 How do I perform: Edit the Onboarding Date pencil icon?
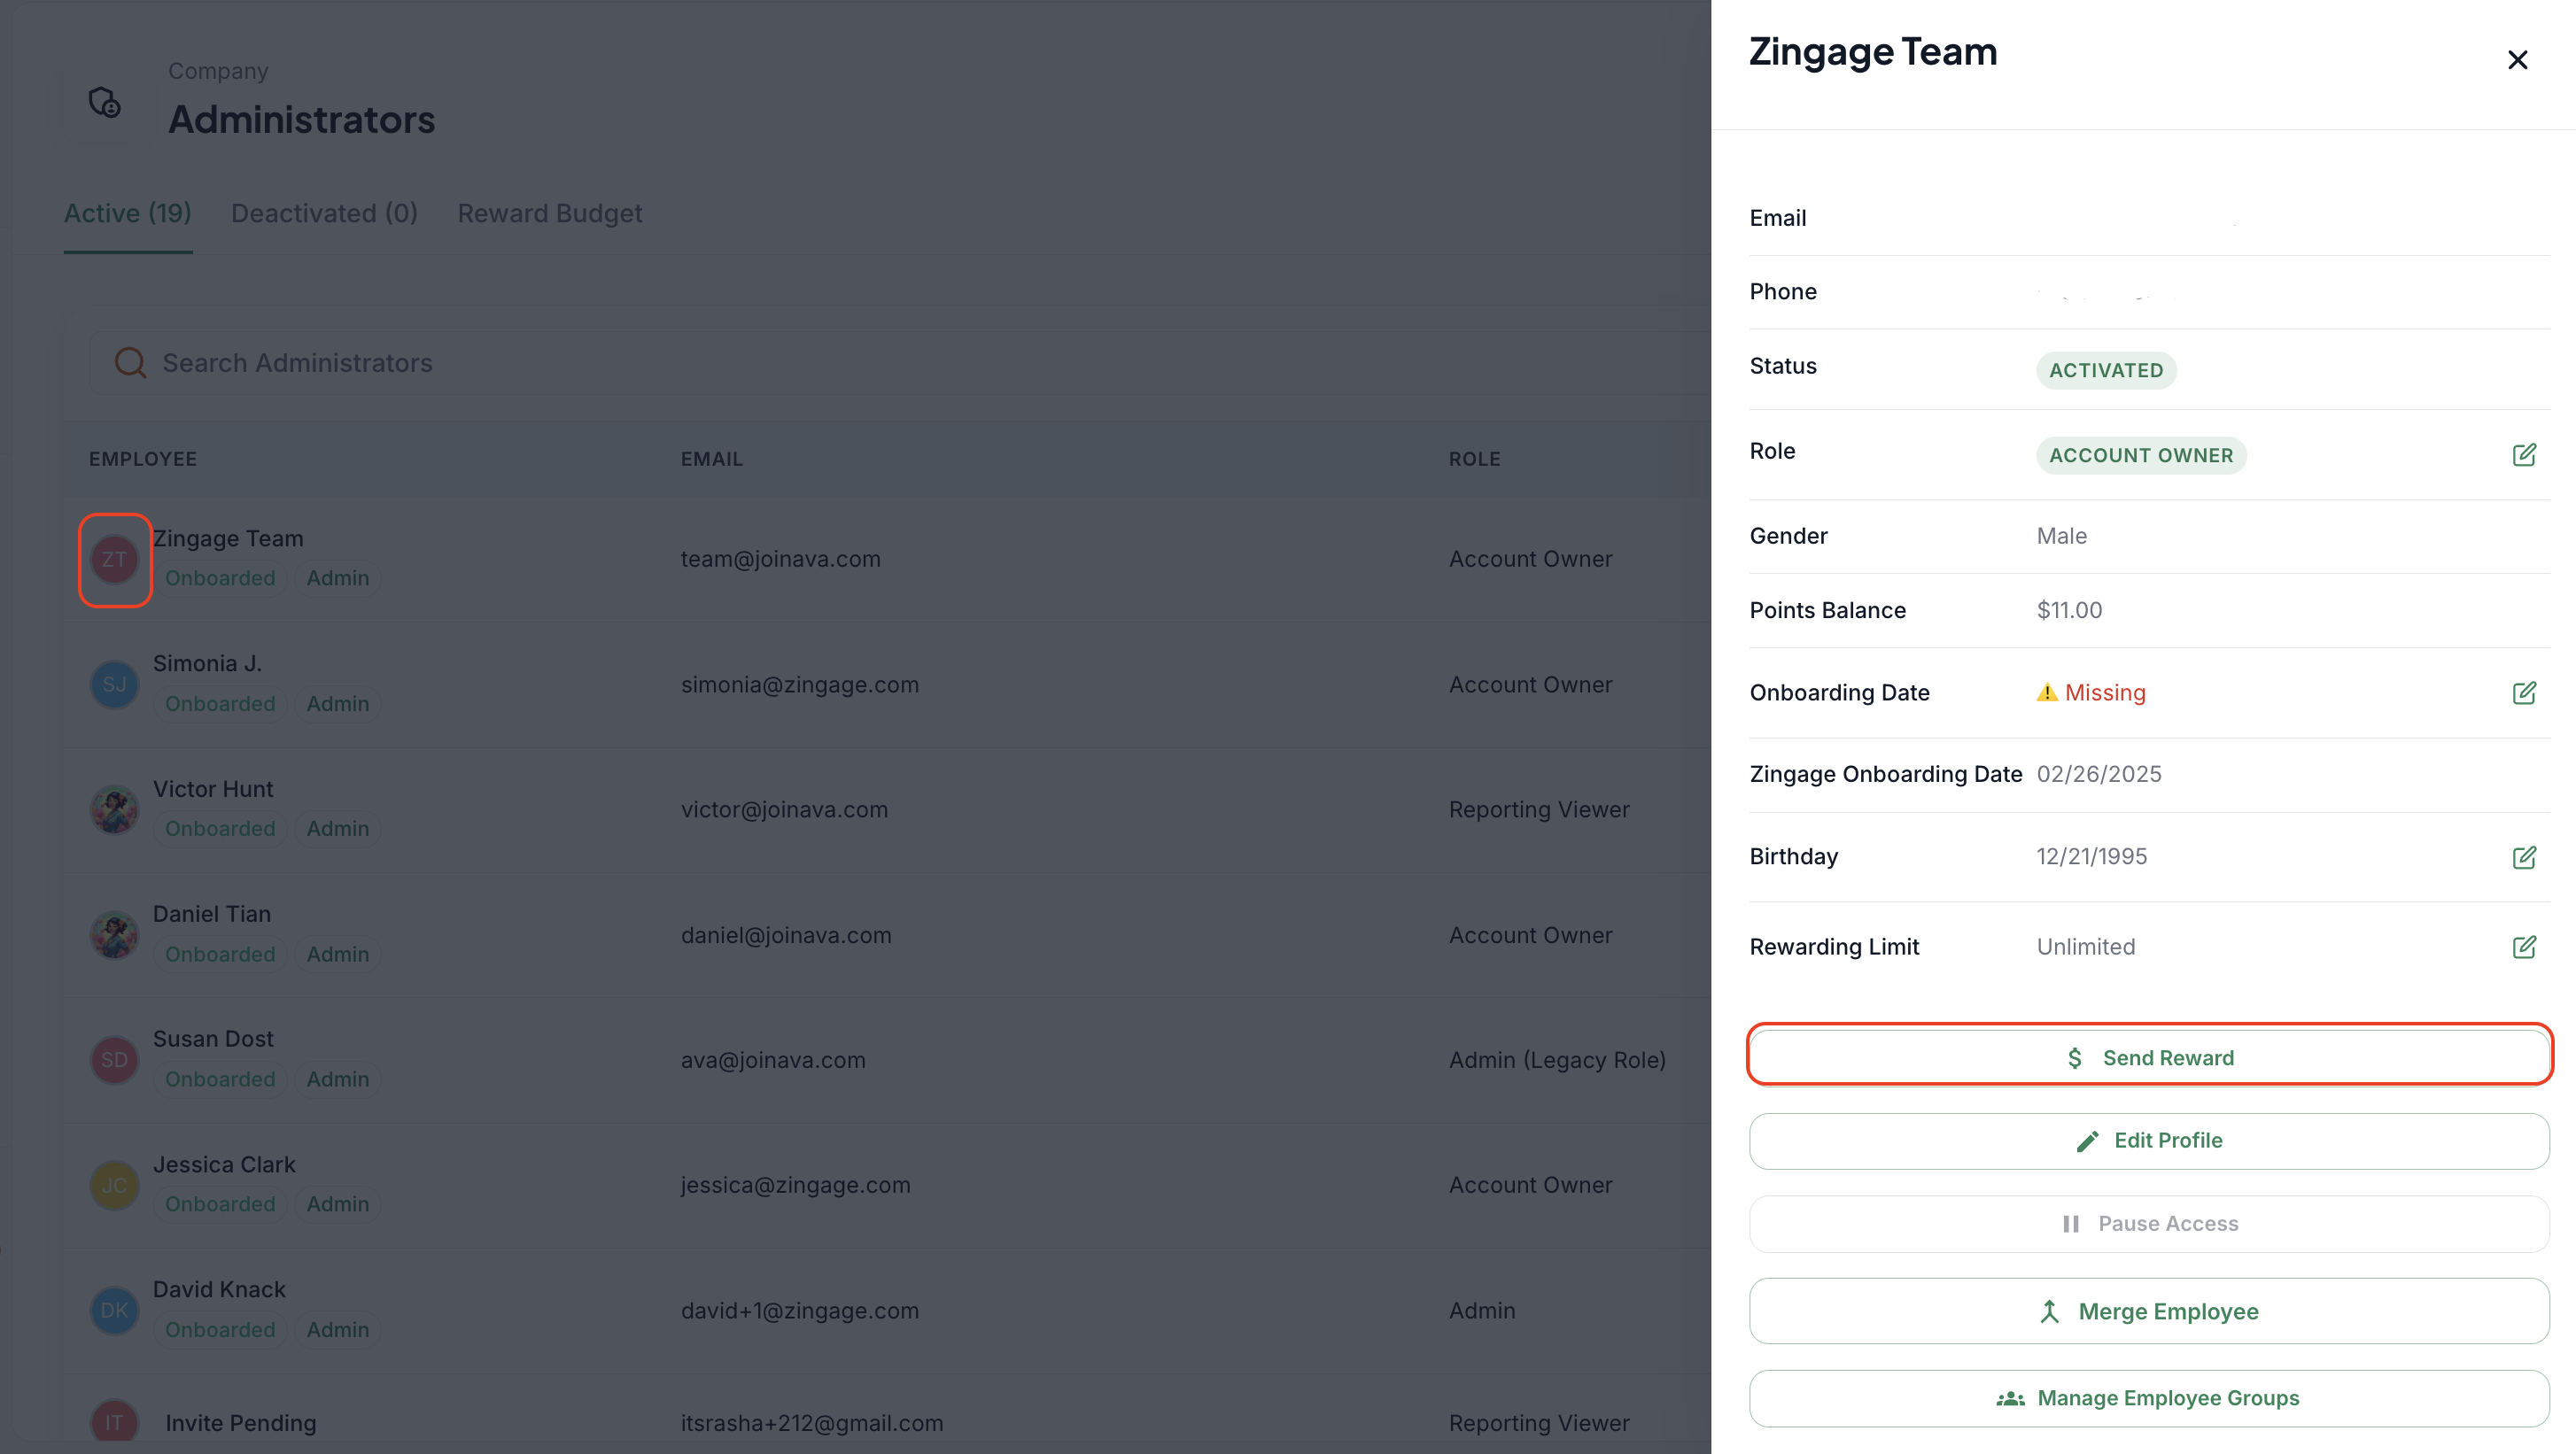click(2523, 692)
